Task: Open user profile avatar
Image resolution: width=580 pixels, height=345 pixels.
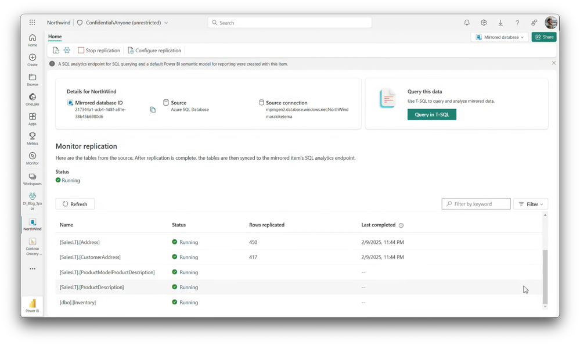Action: pyautogui.click(x=551, y=22)
